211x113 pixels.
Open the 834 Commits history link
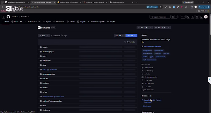(x=130, y=42)
